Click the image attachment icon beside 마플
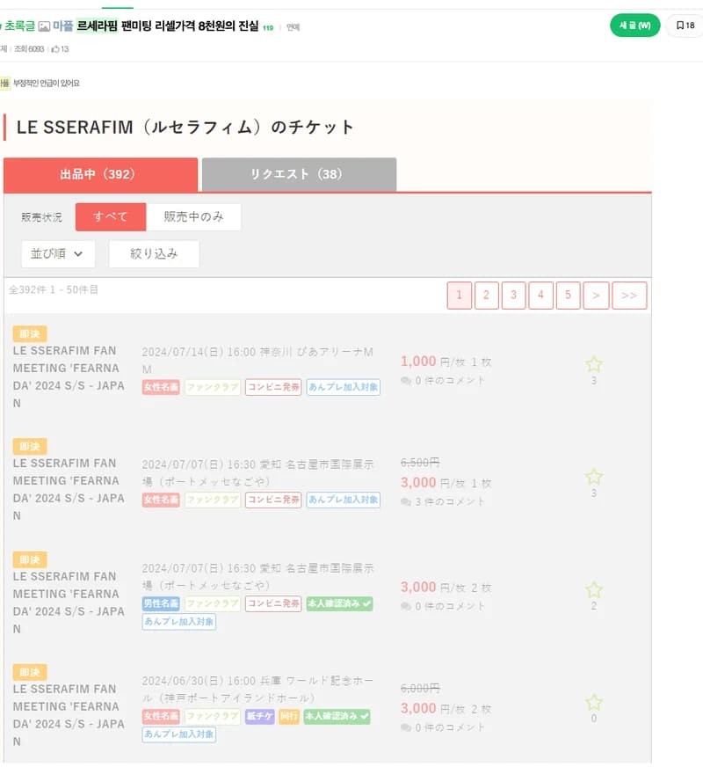 tap(44, 26)
